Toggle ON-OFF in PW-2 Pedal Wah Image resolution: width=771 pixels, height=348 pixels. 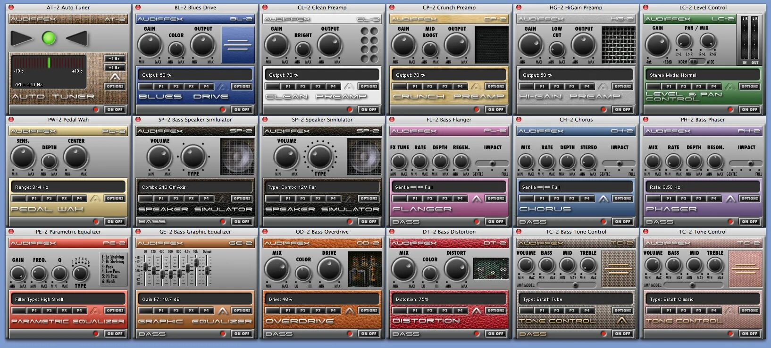[115, 221]
